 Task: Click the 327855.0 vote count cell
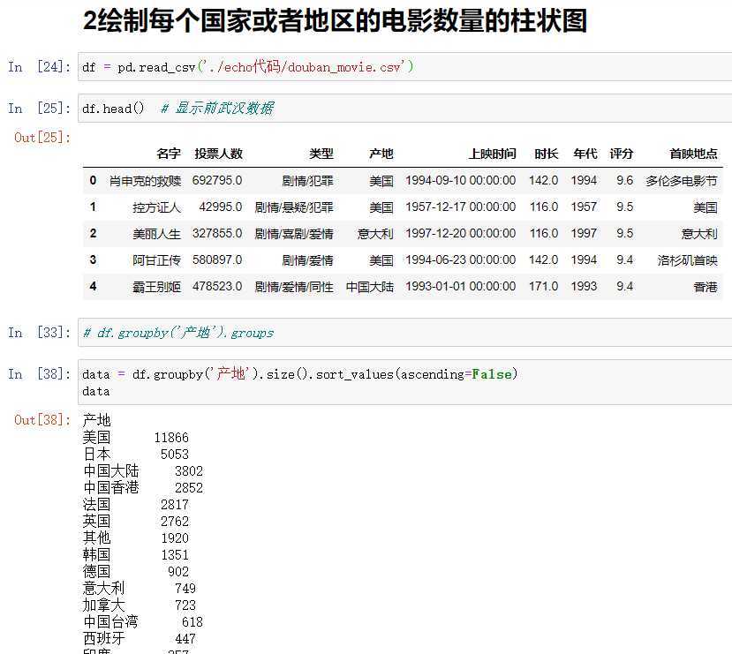[217, 233]
